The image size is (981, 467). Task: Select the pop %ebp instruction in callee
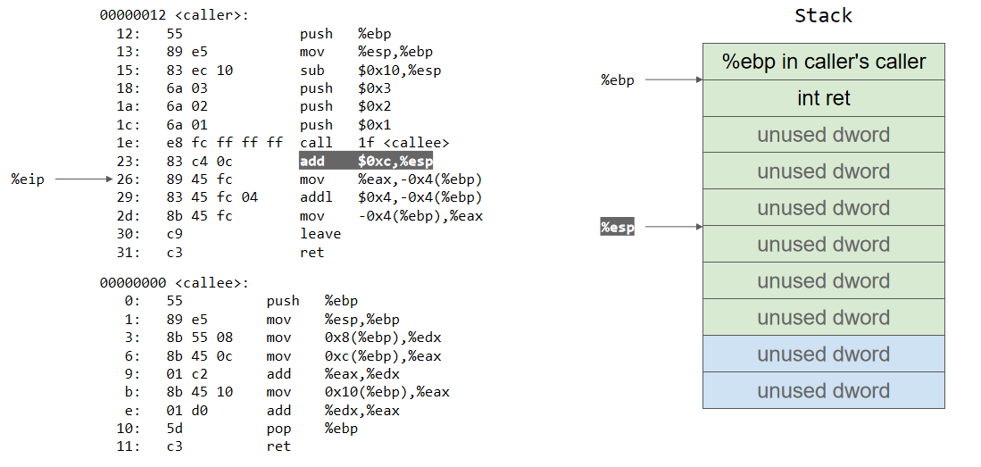(312, 429)
